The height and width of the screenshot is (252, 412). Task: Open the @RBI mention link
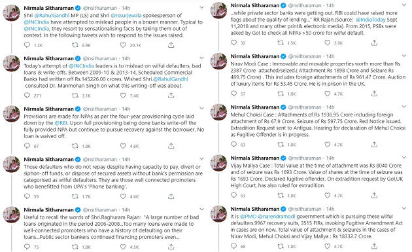coord(61,123)
